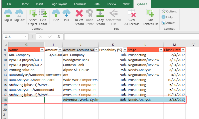Open the File tab
Screen dimensions: 199x119
point(9,4)
